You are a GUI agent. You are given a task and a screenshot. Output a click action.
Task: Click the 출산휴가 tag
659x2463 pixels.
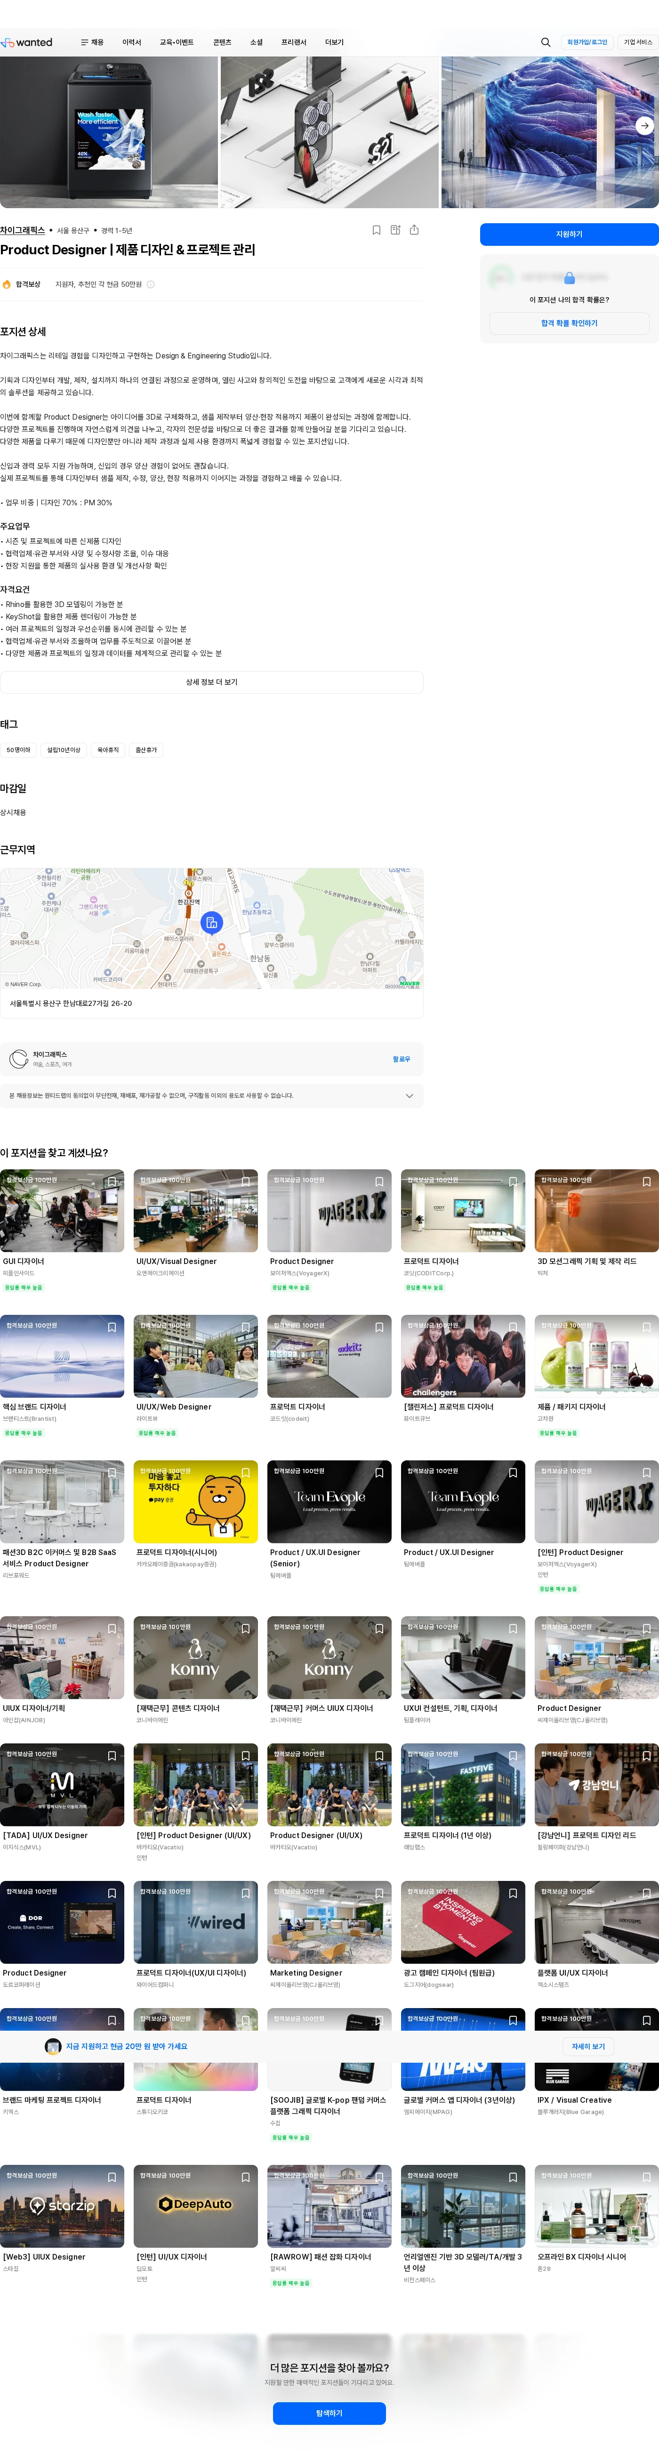click(x=146, y=750)
